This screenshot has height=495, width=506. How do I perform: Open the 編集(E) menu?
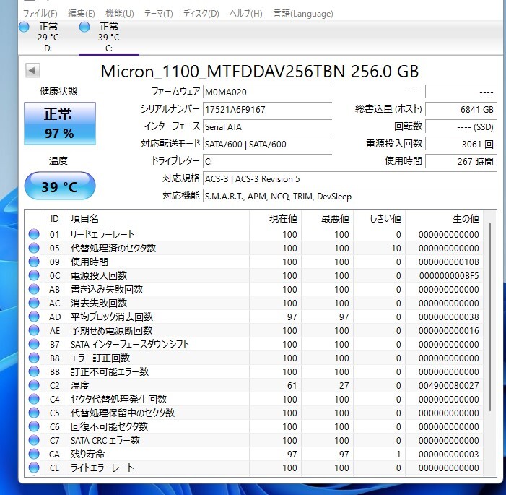click(x=82, y=14)
